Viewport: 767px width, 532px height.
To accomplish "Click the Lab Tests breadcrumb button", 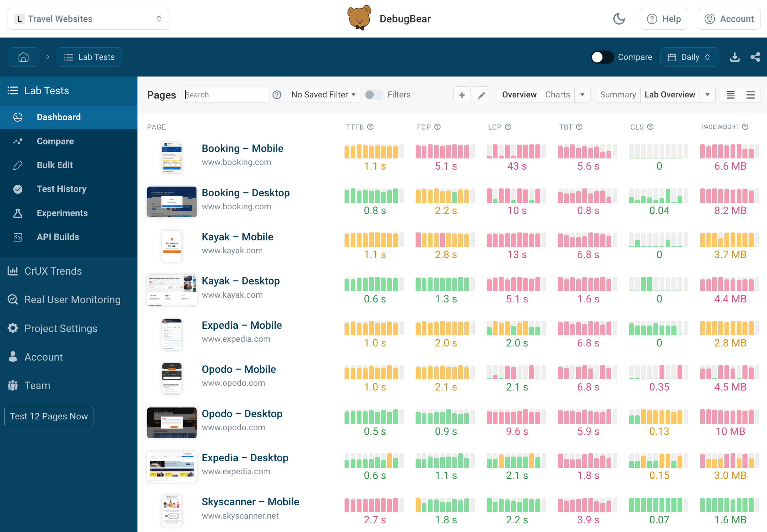I will (x=89, y=57).
